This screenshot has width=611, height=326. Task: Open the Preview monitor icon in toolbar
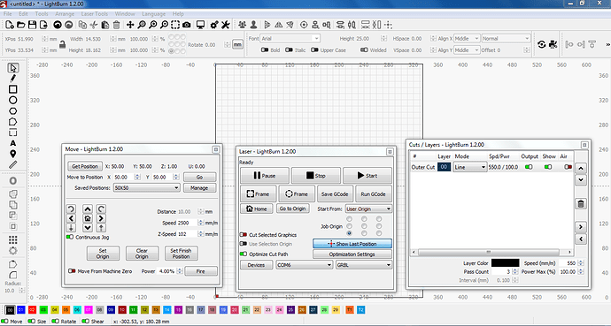[200, 25]
